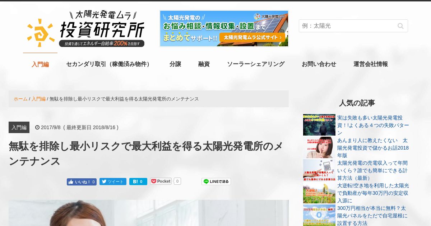Go to the 融資 menu item

click(x=204, y=64)
